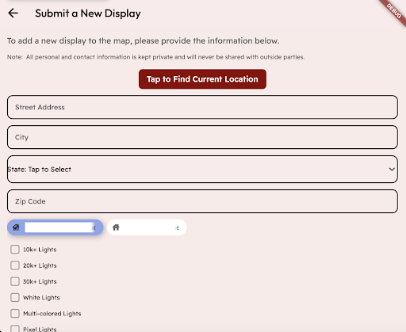
Task: Click the Multi-colored Lights label text
Action: tap(52, 314)
